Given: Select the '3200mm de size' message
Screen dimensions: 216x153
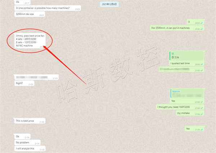Looking at the screenshot, I should coord(30,14).
